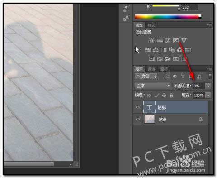This screenshot has height=178, width=217.
Task: Open the Paragraph Styles collapsed panel icon
Action: pyautogui.click(x=126, y=9)
